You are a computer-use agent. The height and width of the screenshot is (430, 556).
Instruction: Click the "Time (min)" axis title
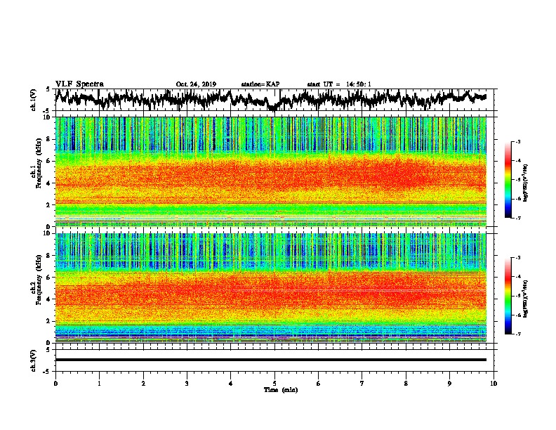pyautogui.click(x=281, y=390)
